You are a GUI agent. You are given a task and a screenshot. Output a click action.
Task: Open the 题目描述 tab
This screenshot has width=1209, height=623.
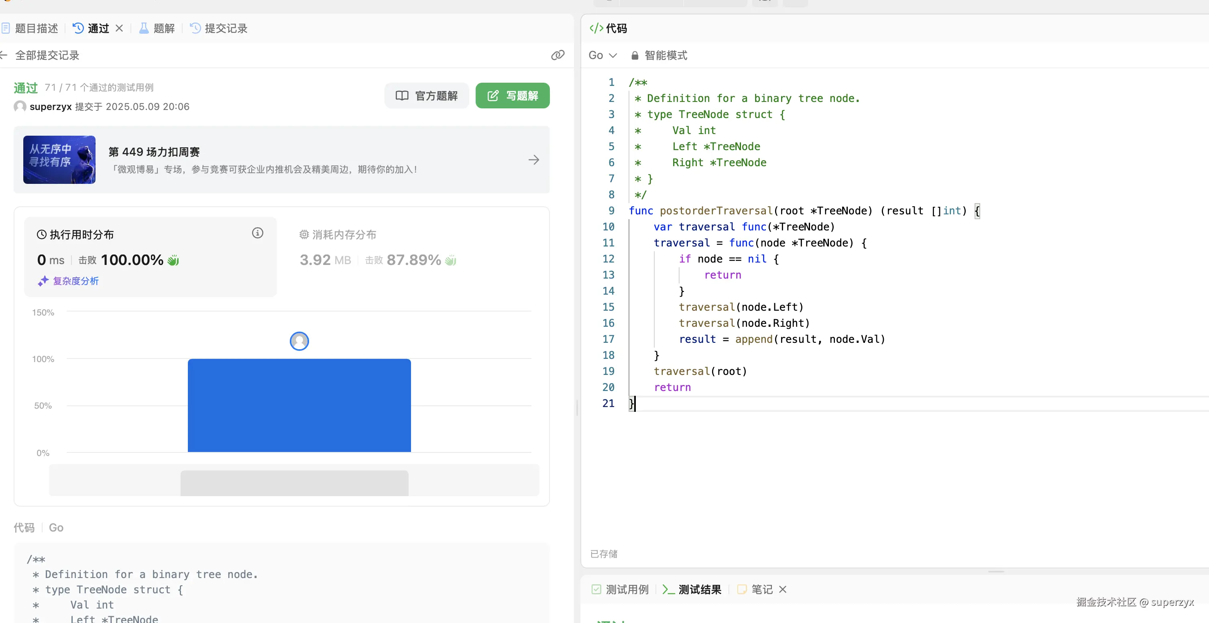point(30,29)
